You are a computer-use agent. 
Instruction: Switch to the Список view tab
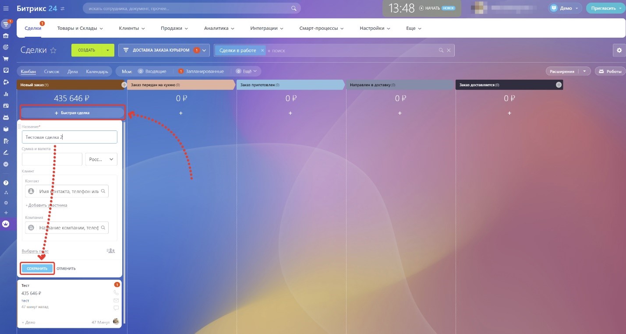click(52, 71)
